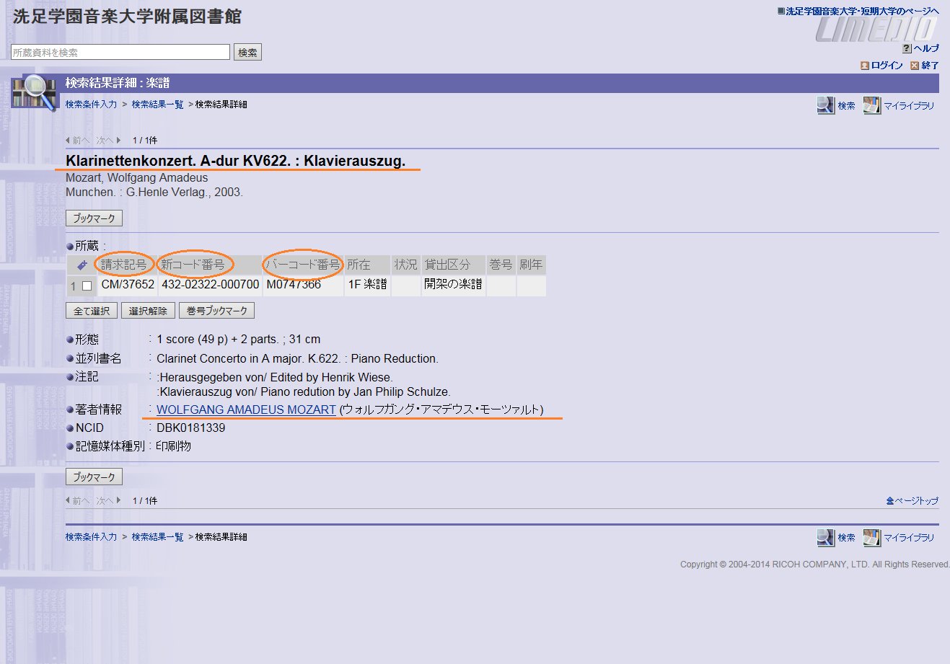Click the bottom magnifier search icon
The height and width of the screenshot is (664, 950).
pyautogui.click(x=825, y=537)
